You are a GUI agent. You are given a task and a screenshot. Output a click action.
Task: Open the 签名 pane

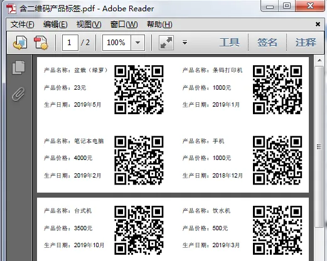point(267,43)
